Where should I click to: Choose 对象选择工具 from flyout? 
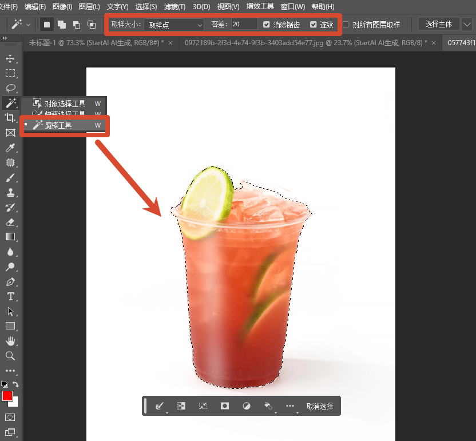coord(65,104)
